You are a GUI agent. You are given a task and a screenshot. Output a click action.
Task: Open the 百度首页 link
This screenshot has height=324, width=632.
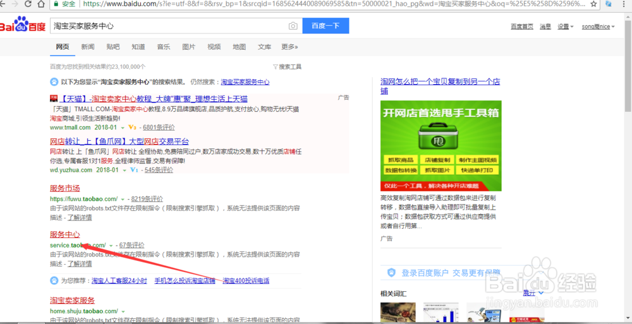click(522, 27)
